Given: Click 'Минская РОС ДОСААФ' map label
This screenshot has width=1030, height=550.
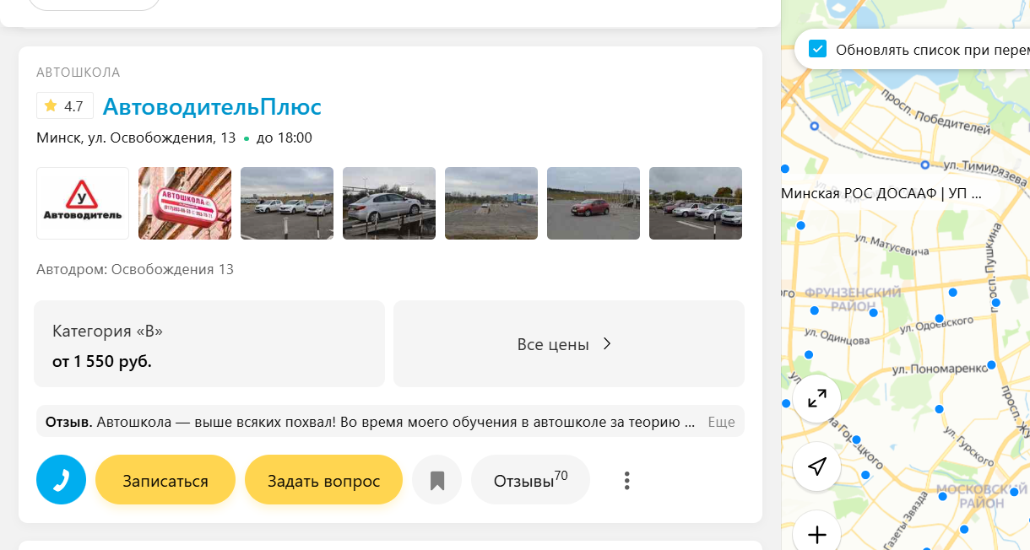Looking at the screenshot, I should 881,192.
